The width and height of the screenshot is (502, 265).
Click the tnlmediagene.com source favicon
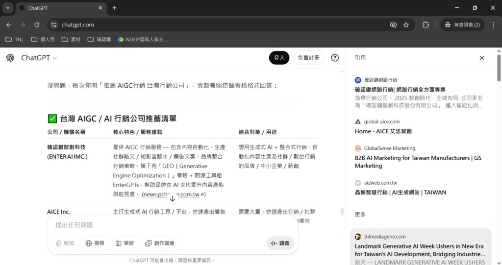tap(358, 237)
